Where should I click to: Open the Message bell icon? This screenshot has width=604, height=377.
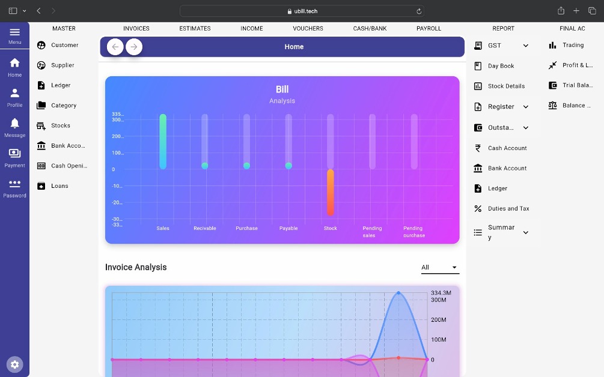pyautogui.click(x=14, y=124)
